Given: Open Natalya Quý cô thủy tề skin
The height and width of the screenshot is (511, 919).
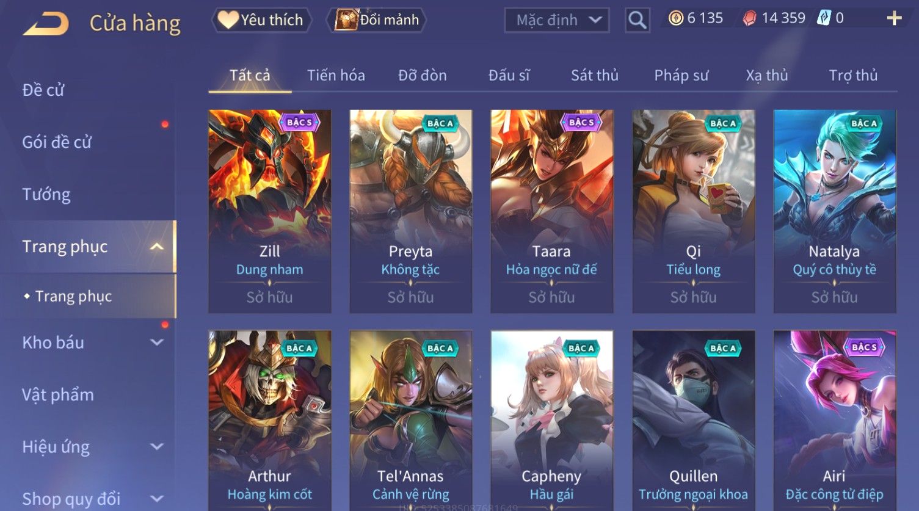Looking at the screenshot, I should tap(835, 211).
